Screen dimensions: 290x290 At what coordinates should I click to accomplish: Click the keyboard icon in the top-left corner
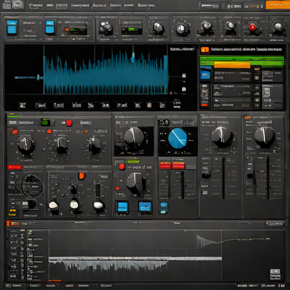[x=7, y=6]
